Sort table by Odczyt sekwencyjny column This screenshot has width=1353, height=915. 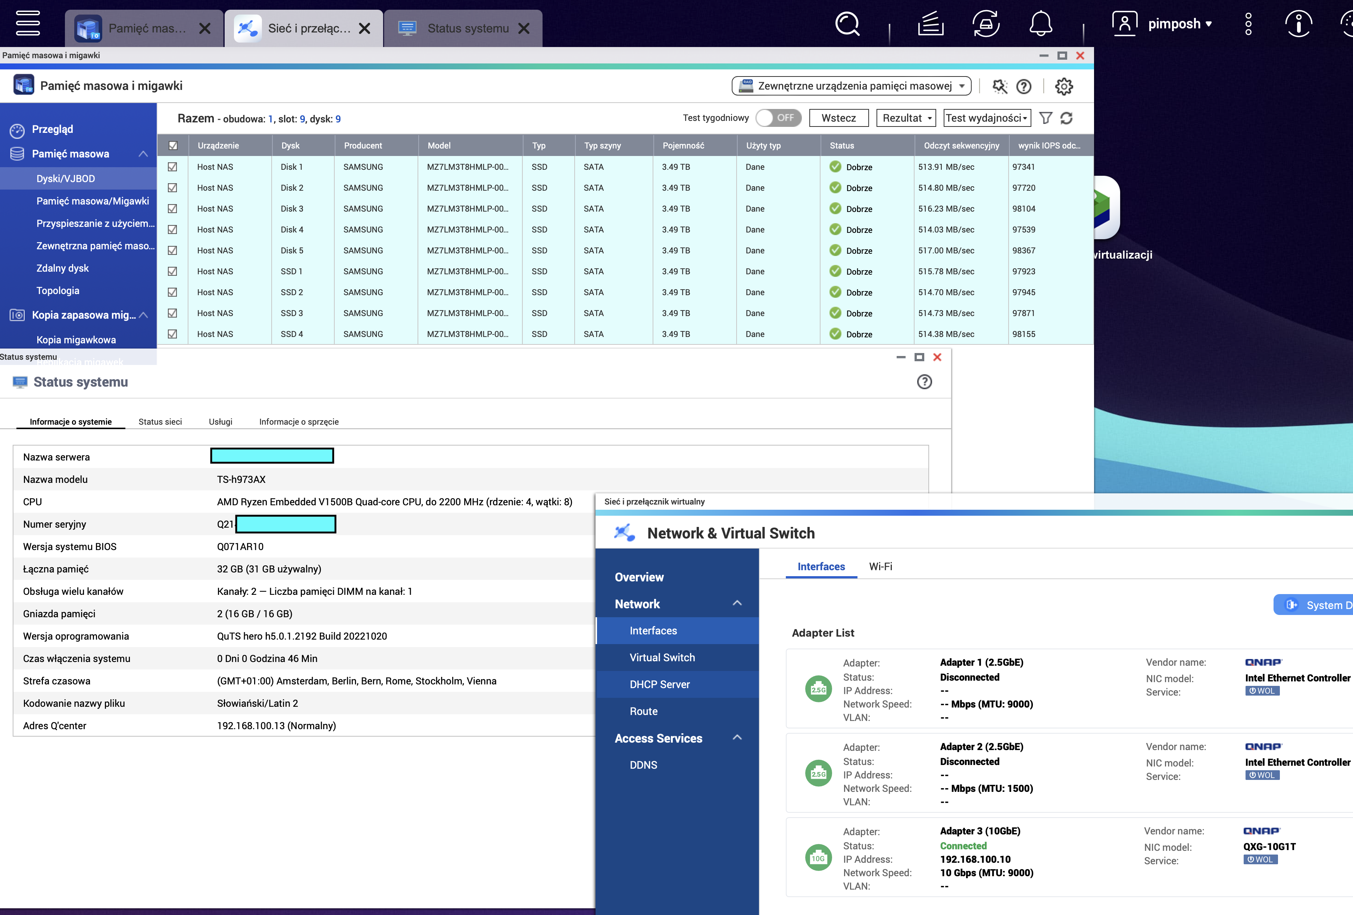coord(961,146)
